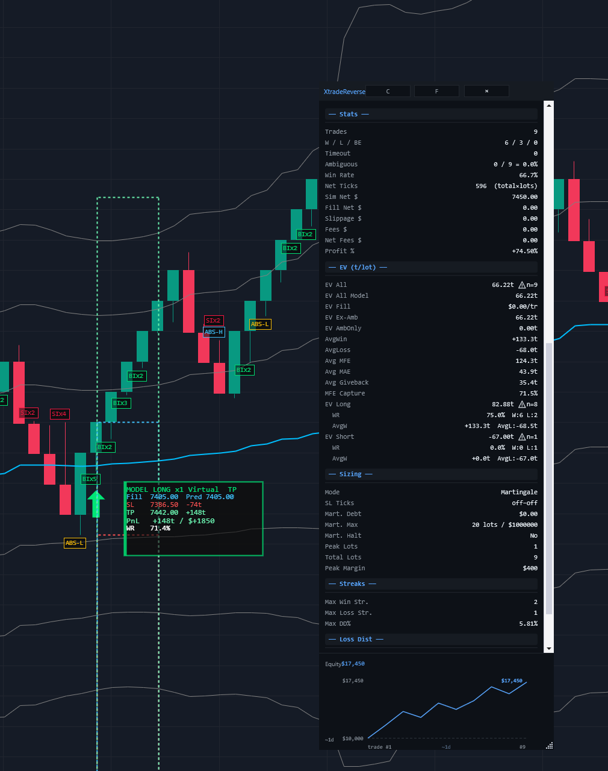Image resolution: width=608 pixels, height=771 pixels.
Task: Click the 'trade #1' axis label on equity chart
Action: [379, 747]
